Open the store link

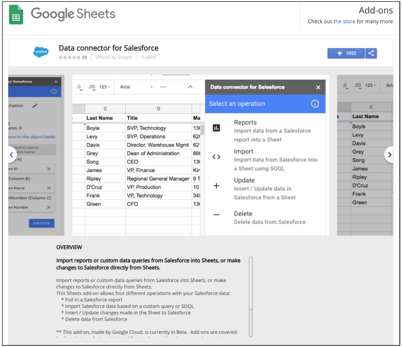[x=344, y=21]
